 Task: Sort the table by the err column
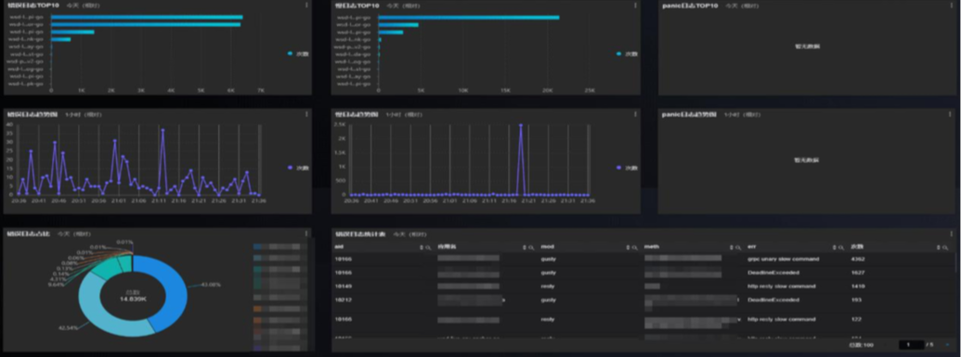[x=834, y=248]
